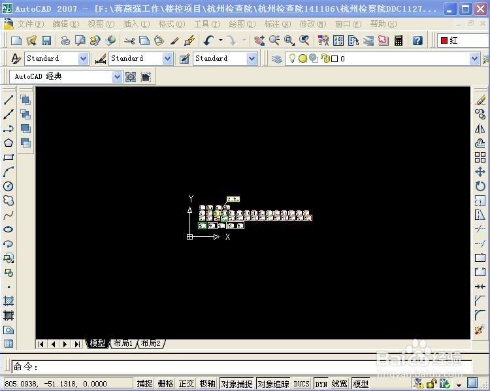The height and width of the screenshot is (391, 490).
Task: Toggle 栅格 grid display in status bar
Action: (166, 384)
